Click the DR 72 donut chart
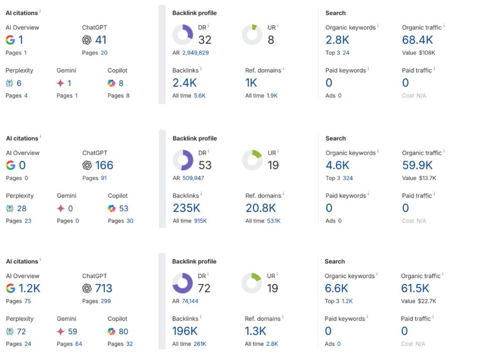The height and width of the screenshot is (355, 479). click(x=183, y=282)
